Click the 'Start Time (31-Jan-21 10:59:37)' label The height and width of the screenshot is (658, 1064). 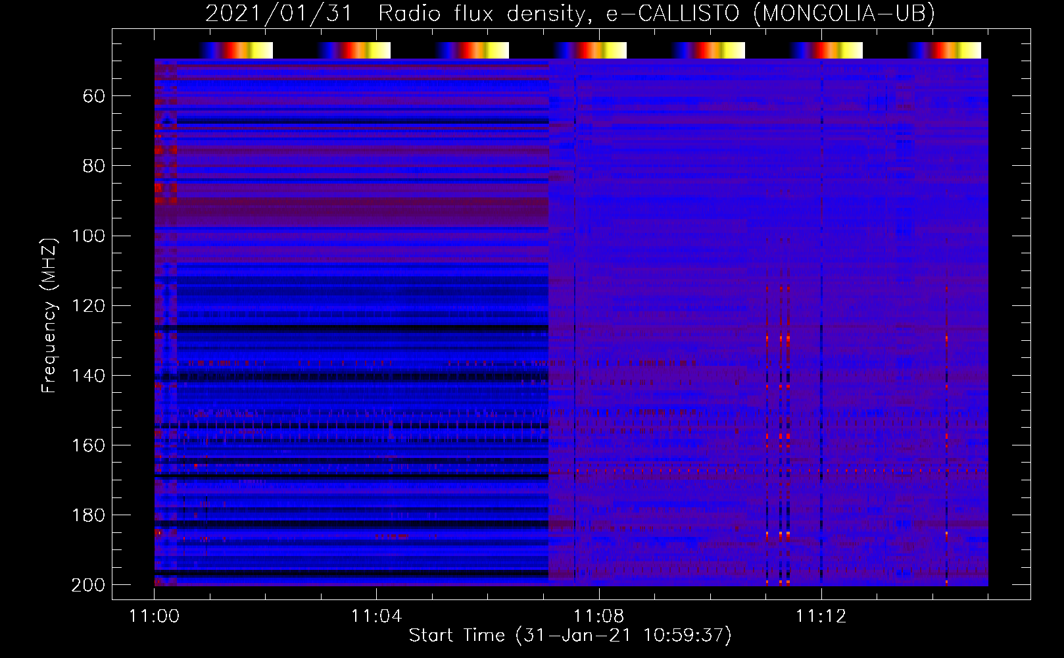pos(570,636)
